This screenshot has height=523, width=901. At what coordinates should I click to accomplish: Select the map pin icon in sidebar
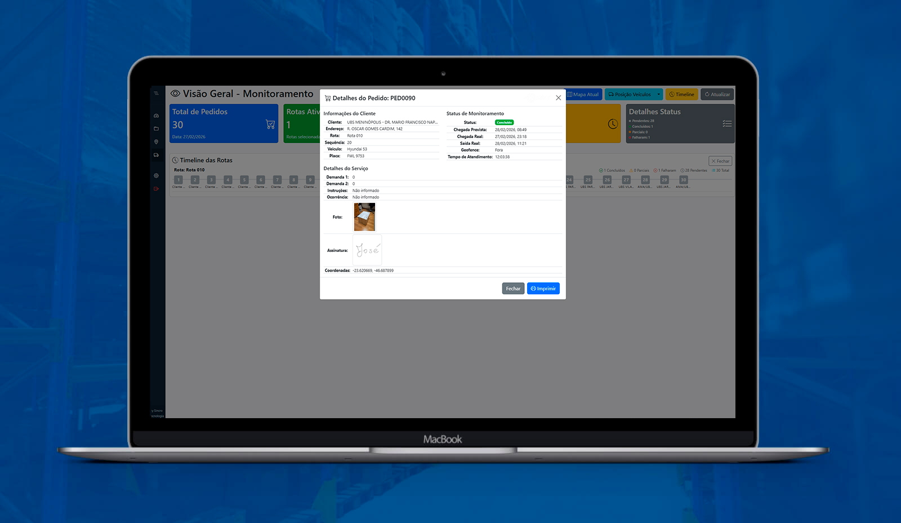coord(156,142)
